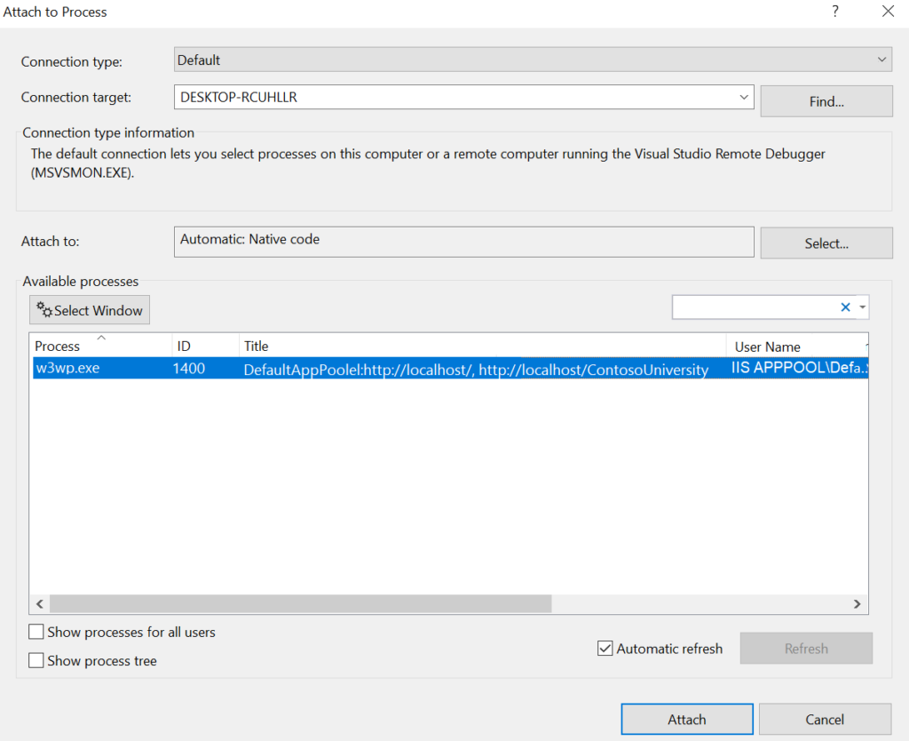Sort by the Process column header
Image resolution: width=909 pixels, height=741 pixels.
(58, 347)
